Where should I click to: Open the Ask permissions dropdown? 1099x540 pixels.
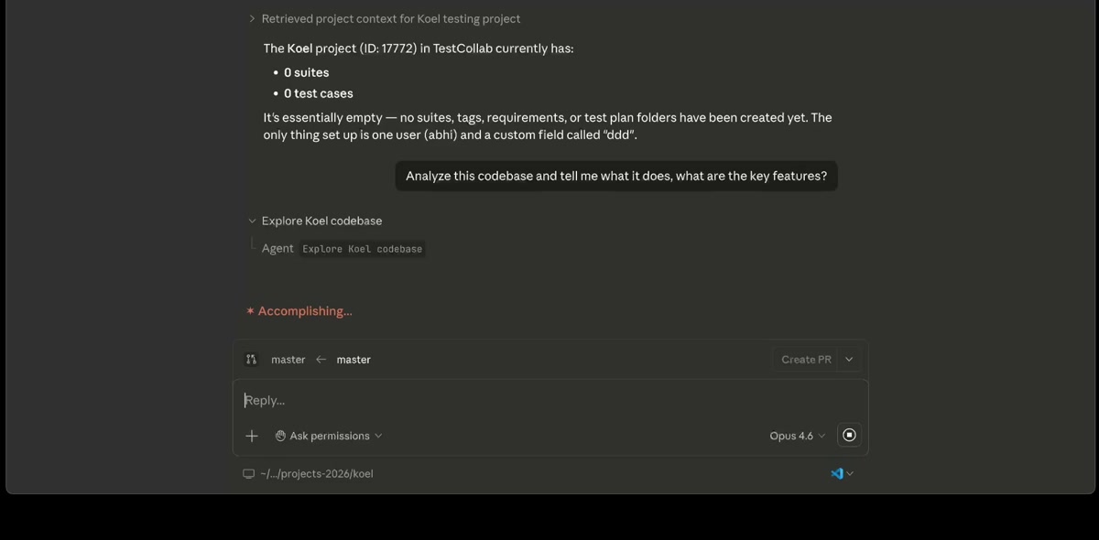330,436
